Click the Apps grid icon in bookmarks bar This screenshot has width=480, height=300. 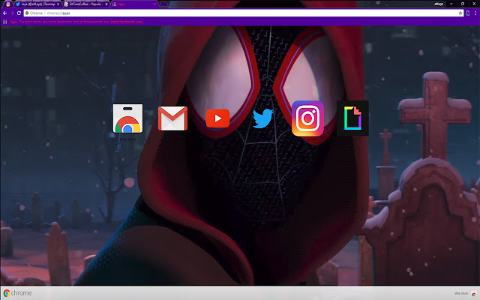point(5,22)
